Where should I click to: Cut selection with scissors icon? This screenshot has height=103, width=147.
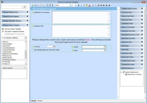coord(47,5)
